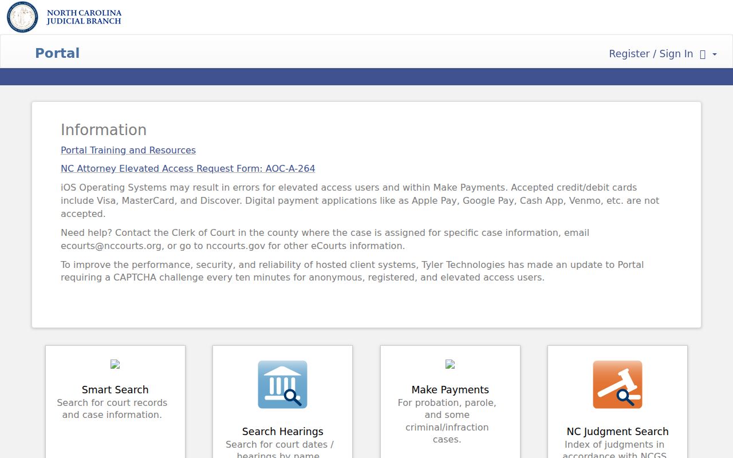
Task: Open the NC Judgment Search gavel icon
Action: 617,385
